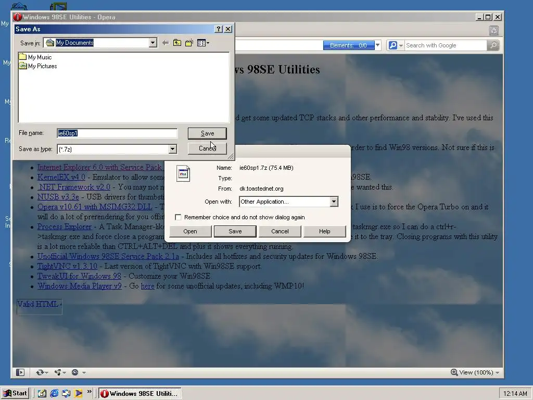The width and height of the screenshot is (533, 400).
Task: Tick Remember choice checkbox
Action: 178,217
